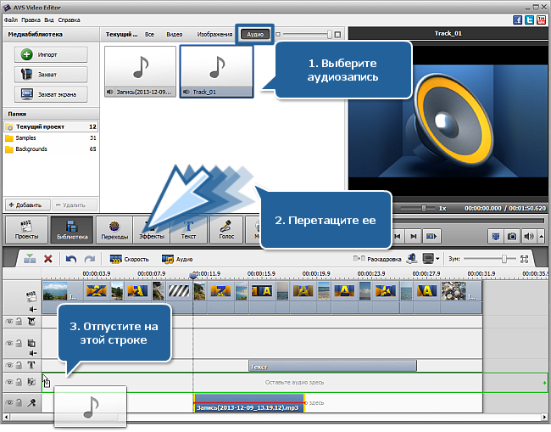Image resolution: width=551 pixels, height=432 pixels.
Task: Show the Все media filter tab
Action: [149, 34]
